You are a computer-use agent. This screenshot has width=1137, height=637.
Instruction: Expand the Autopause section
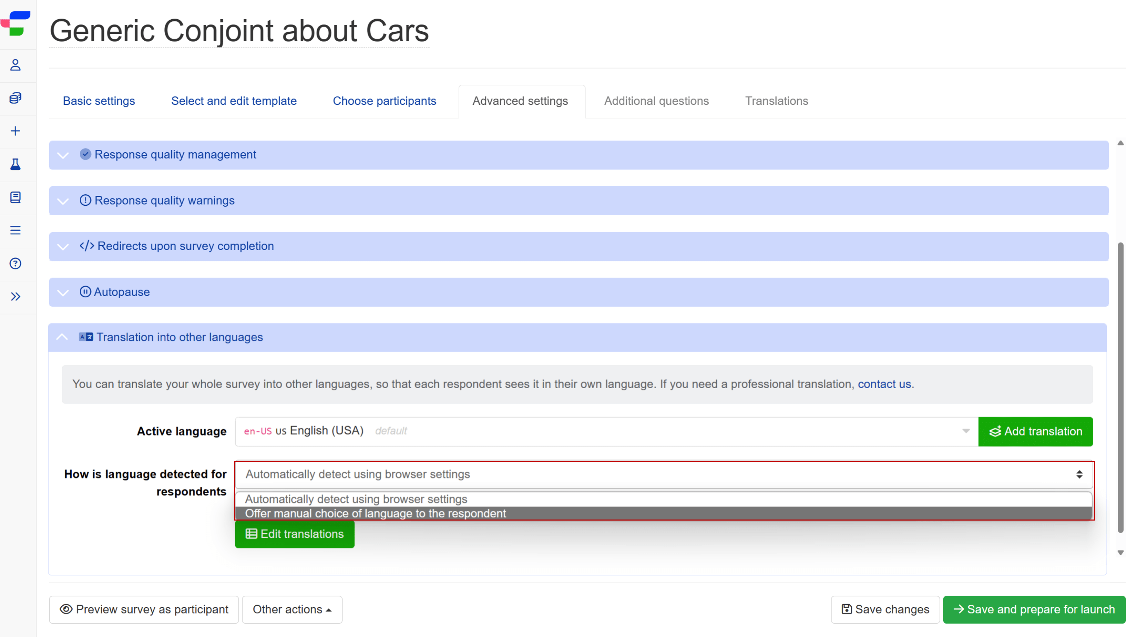(x=122, y=292)
